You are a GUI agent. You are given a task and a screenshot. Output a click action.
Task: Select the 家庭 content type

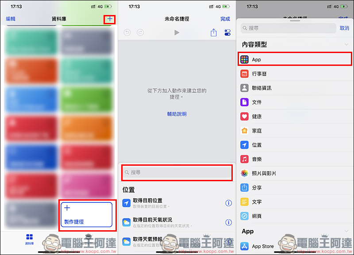tap(295, 130)
